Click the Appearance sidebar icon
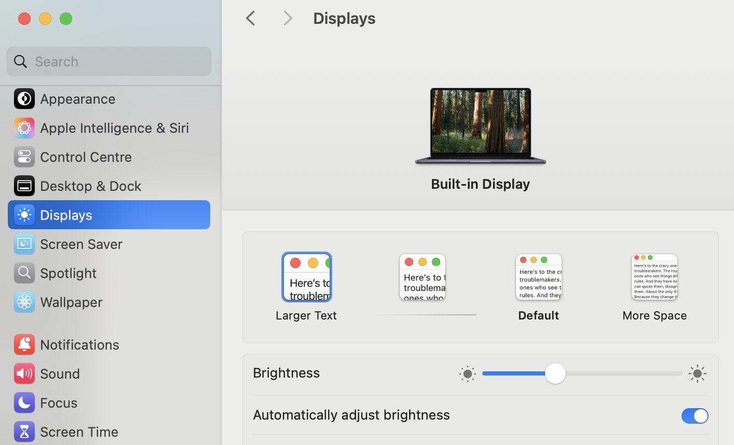This screenshot has height=445, width=734. coord(24,99)
